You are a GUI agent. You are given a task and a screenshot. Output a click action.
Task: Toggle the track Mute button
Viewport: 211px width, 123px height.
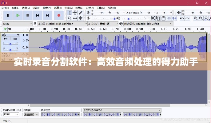tap(6, 39)
